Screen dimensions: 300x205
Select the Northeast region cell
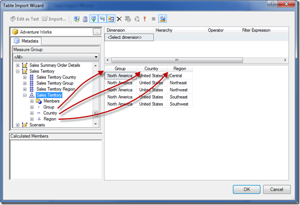(180, 83)
